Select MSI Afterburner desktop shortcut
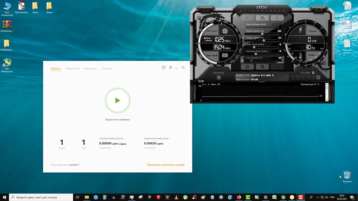Image resolution: width=358 pixels, height=201 pixels. click(7, 66)
